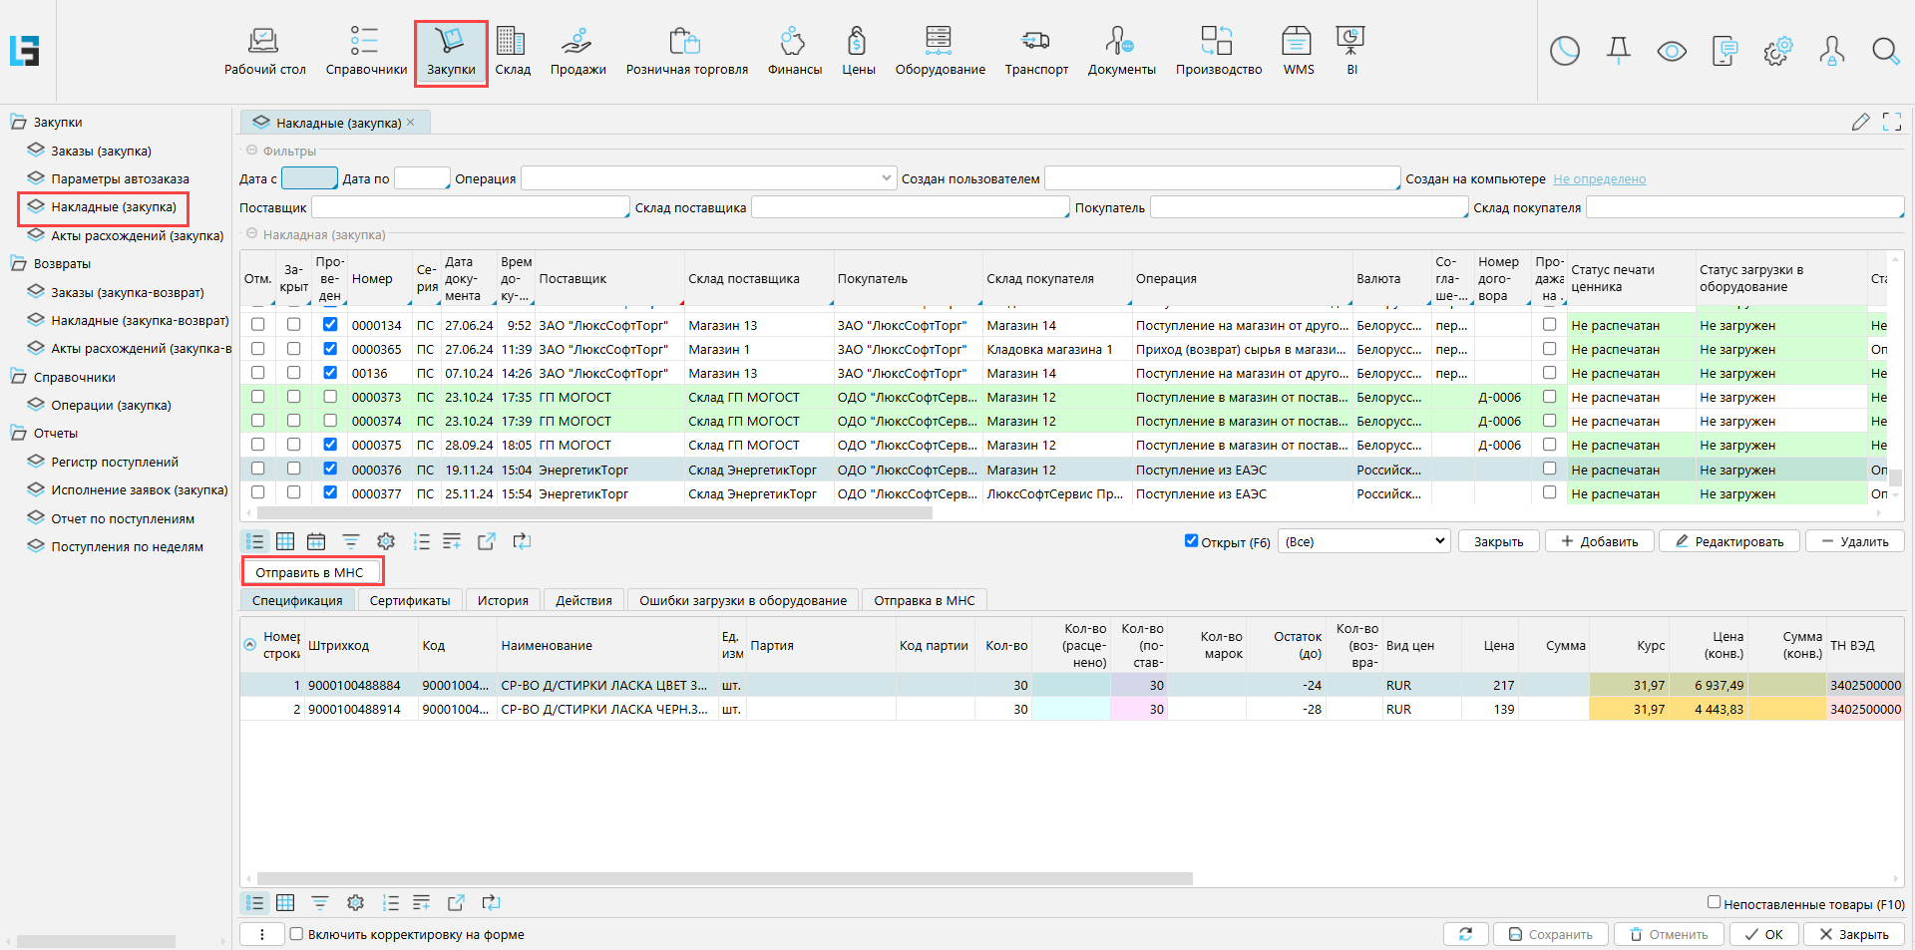
Task: Click the pin icon in top-right toolbar
Action: point(1618,51)
